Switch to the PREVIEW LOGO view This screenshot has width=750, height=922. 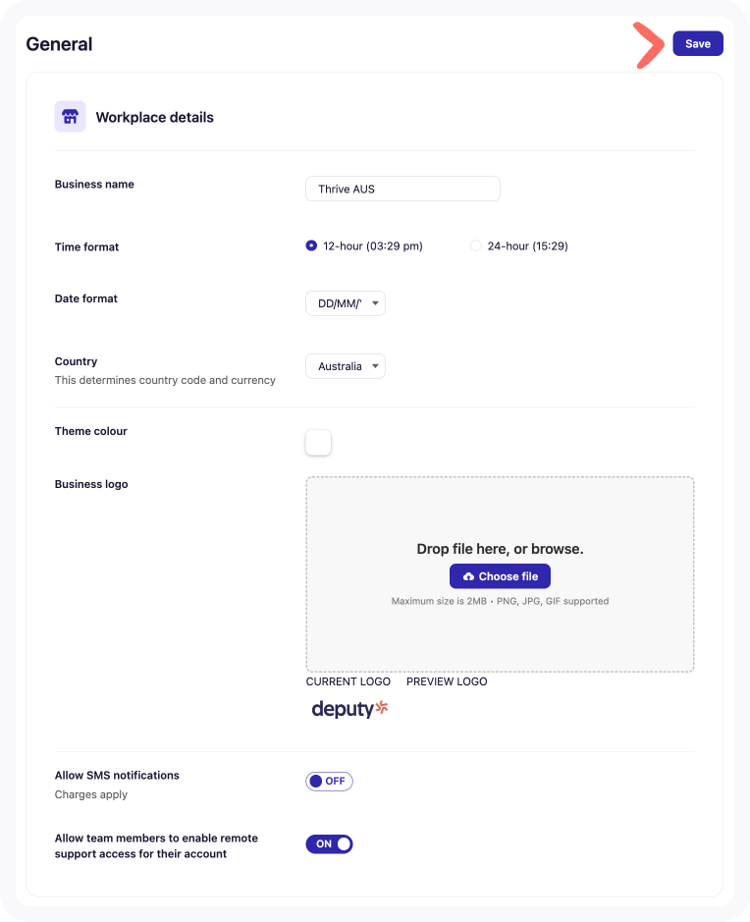tap(447, 681)
